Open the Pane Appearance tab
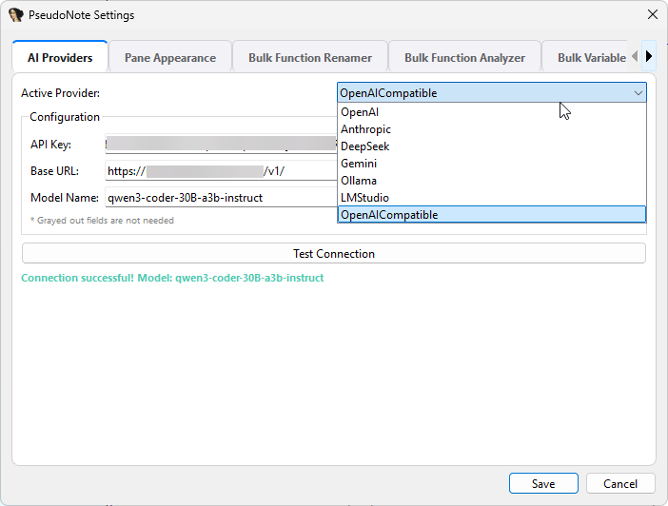The image size is (668, 506). click(x=170, y=57)
